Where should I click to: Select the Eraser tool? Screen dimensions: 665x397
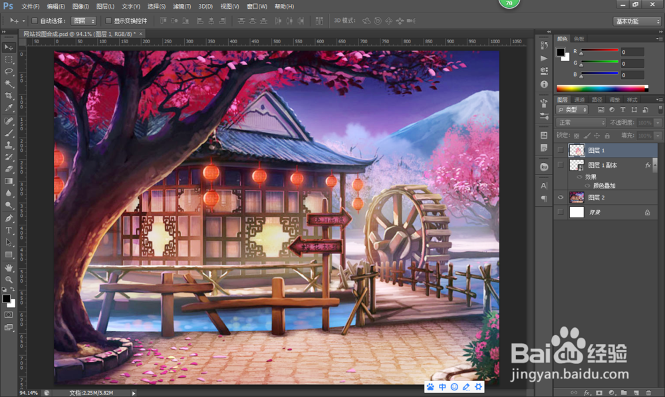click(x=9, y=169)
